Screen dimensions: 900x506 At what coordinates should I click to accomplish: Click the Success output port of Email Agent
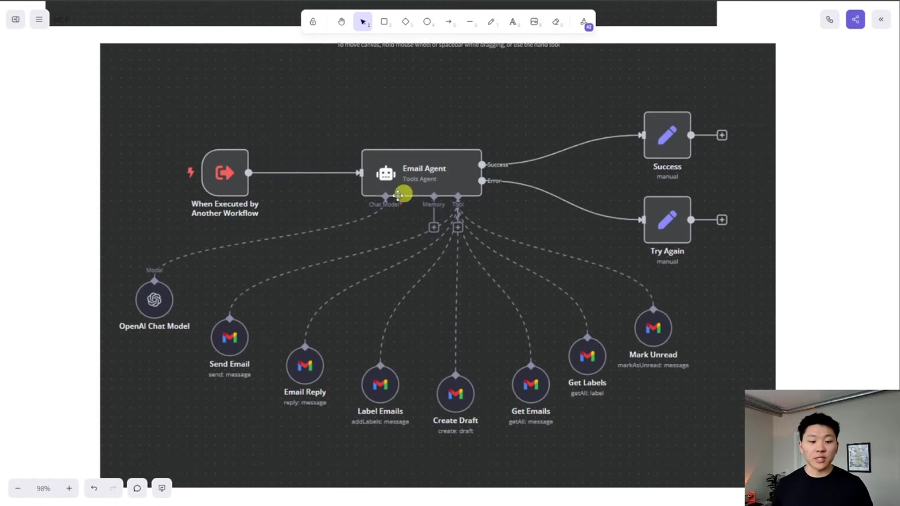pyautogui.click(x=482, y=165)
